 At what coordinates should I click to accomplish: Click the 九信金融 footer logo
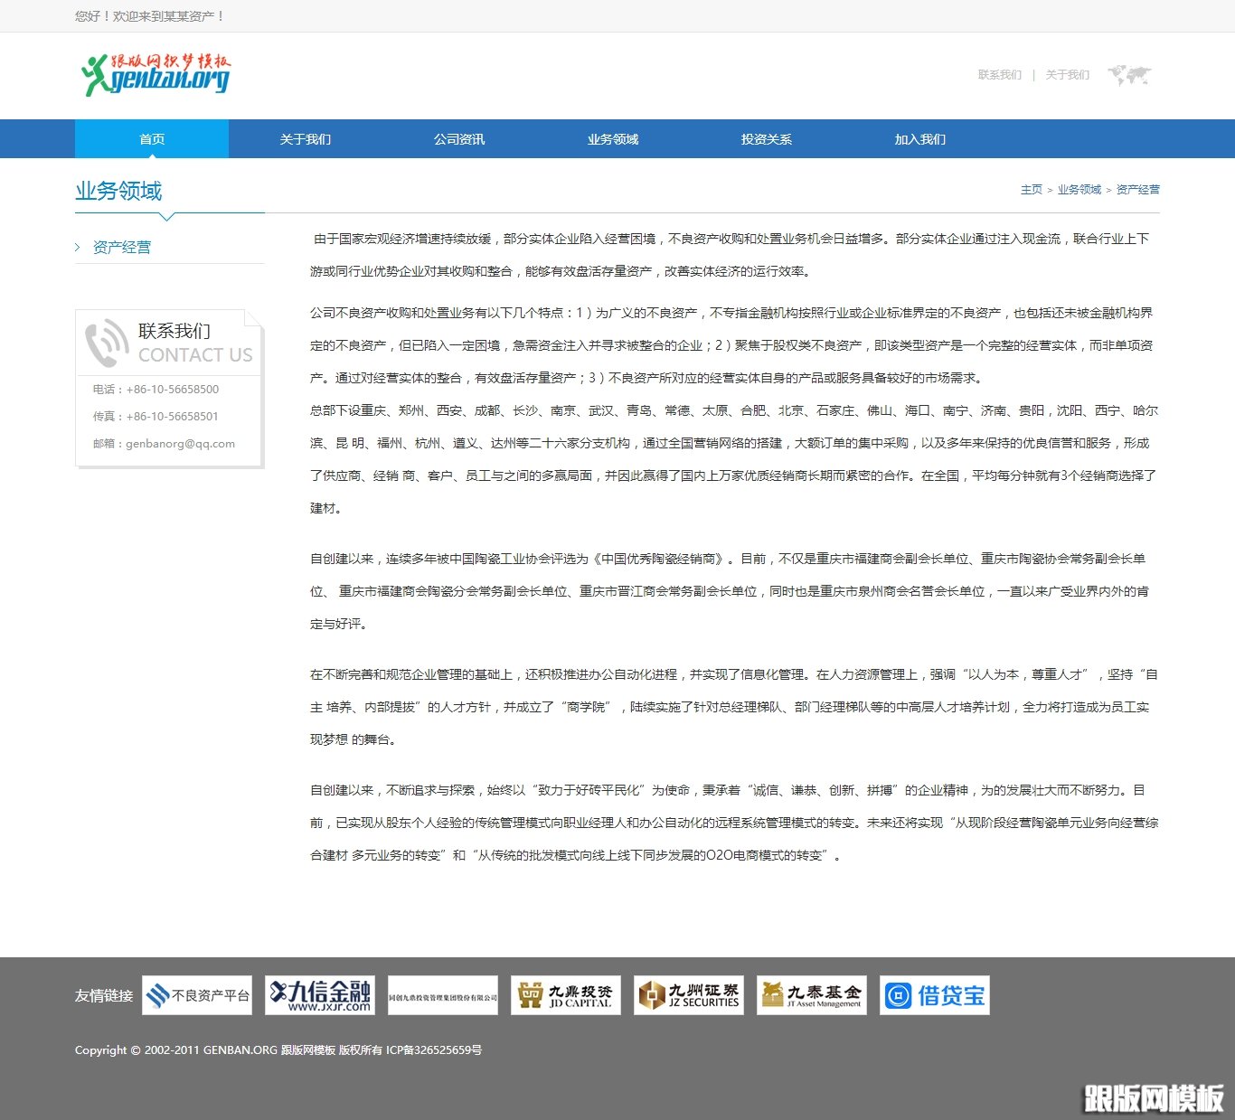[320, 994]
